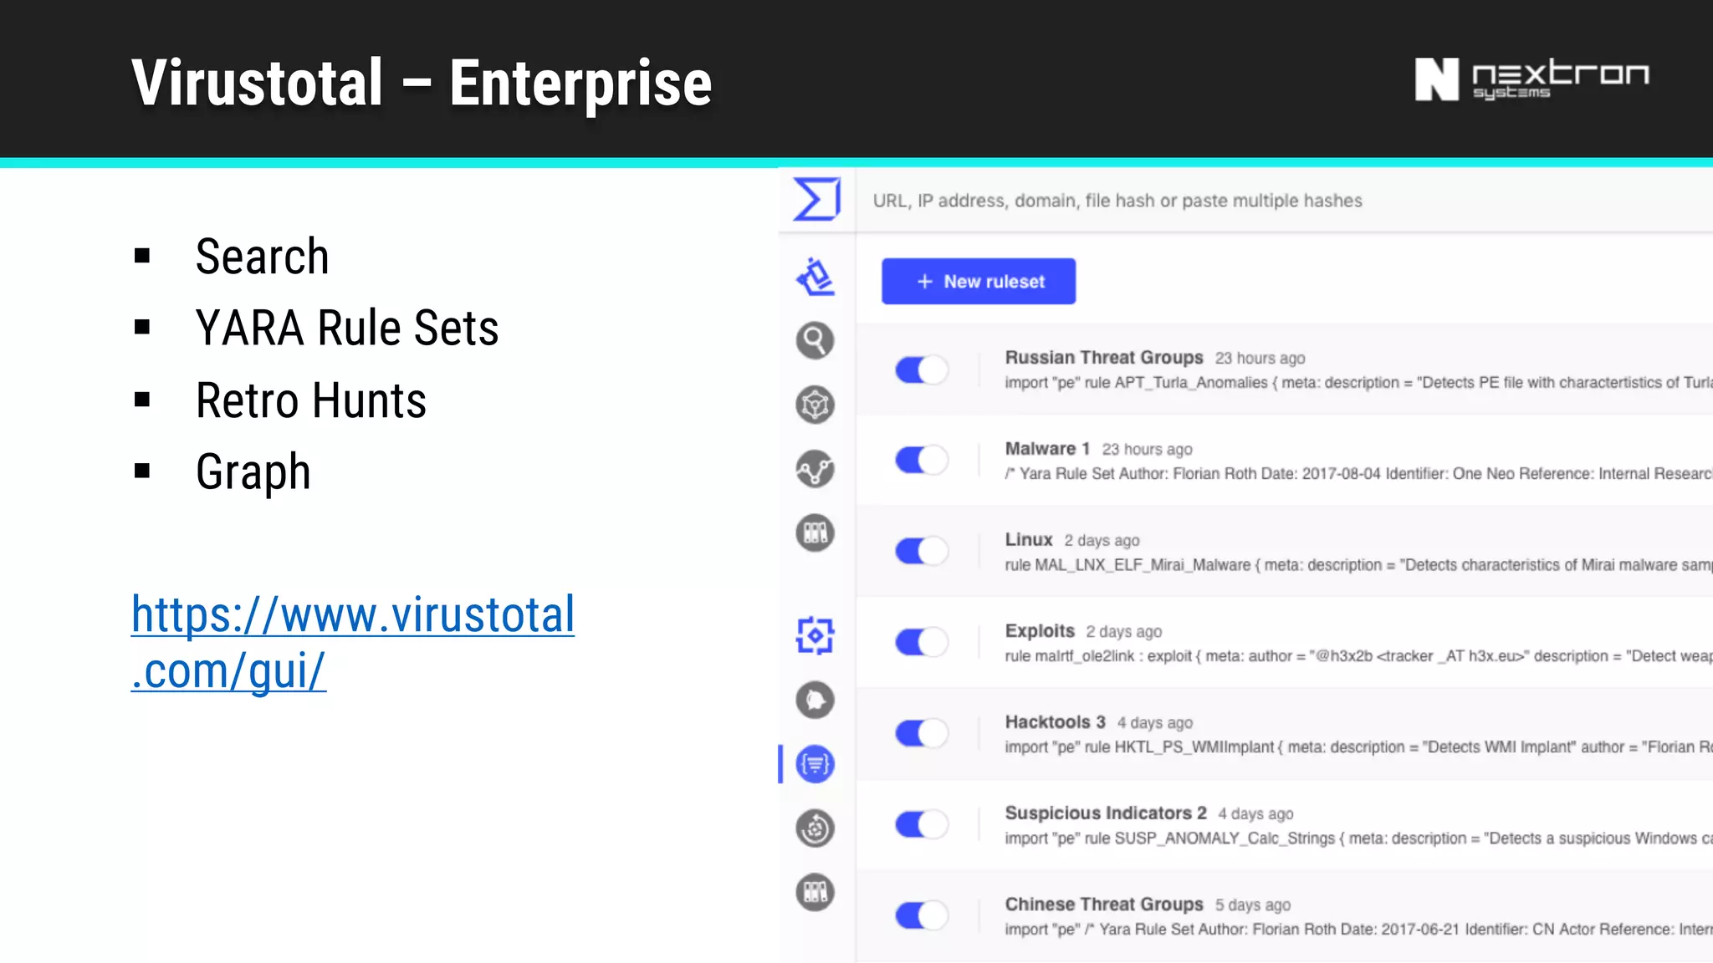Open the Exploits ruleset title
This screenshot has height=963, width=1713.
click(1040, 631)
